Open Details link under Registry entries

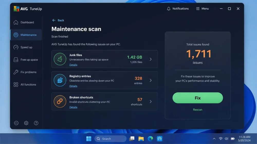pyautogui.click(x=73, y=86)
